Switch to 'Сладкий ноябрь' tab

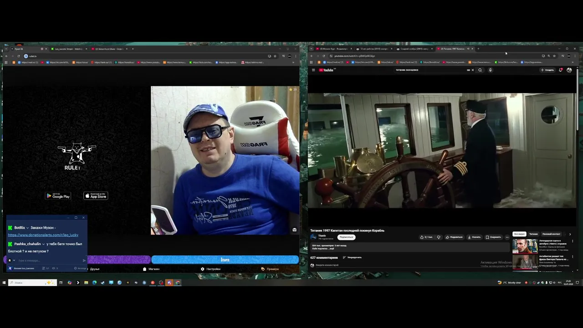click(x=414, y=49)
